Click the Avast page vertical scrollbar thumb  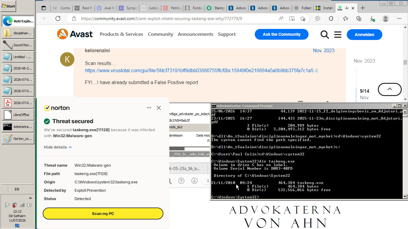pos(405,62)
